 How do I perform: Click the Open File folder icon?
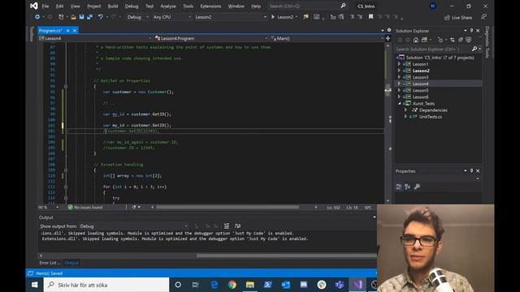73,17
